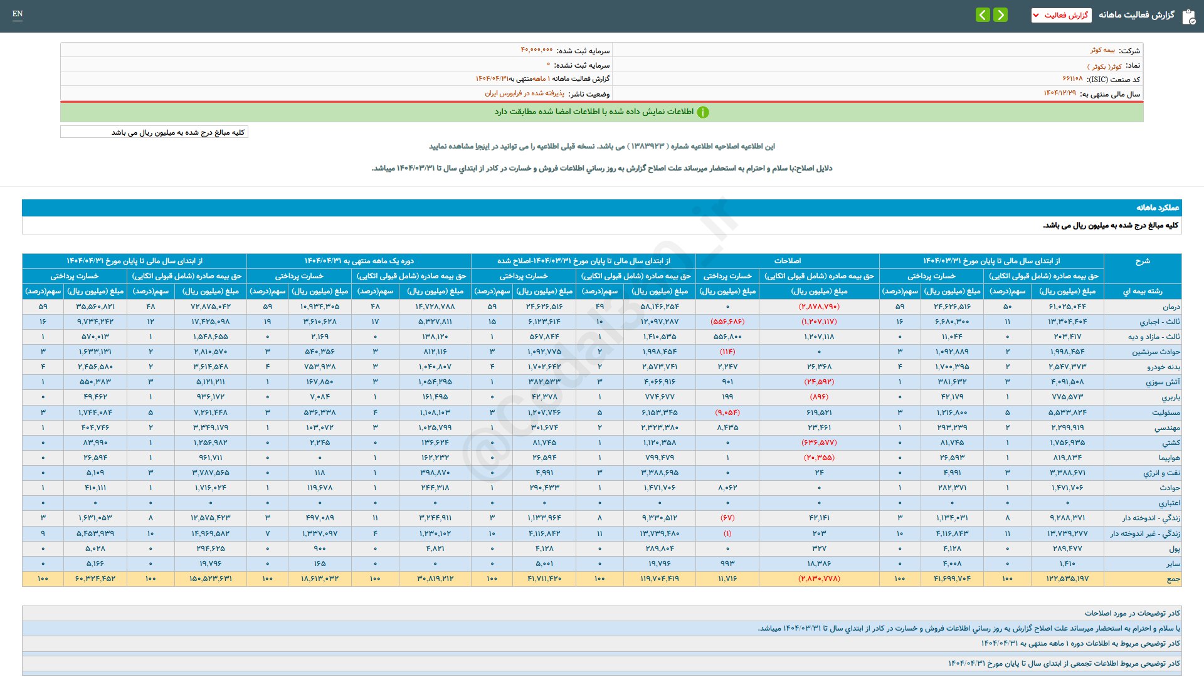Click the زندگی - اندوخته دار row label
Screen dimensions: 1204x677
1151,518
